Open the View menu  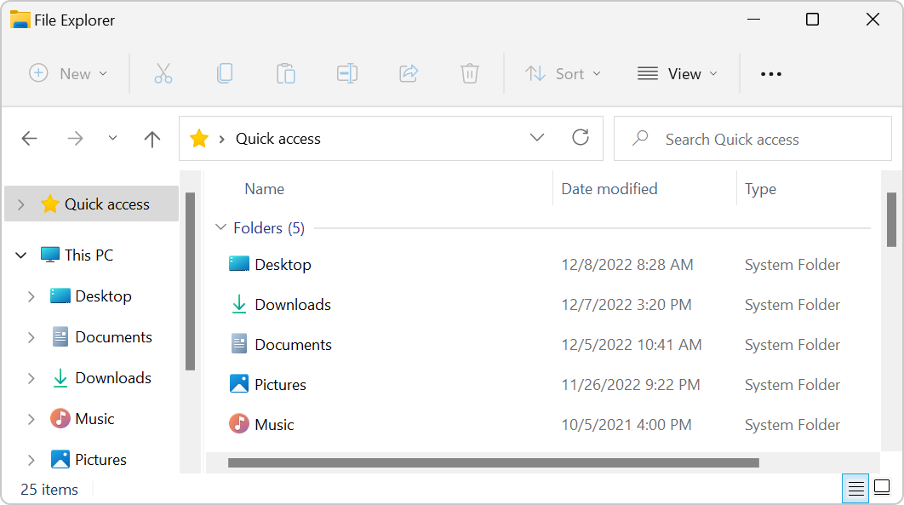(x=678, y=74)
